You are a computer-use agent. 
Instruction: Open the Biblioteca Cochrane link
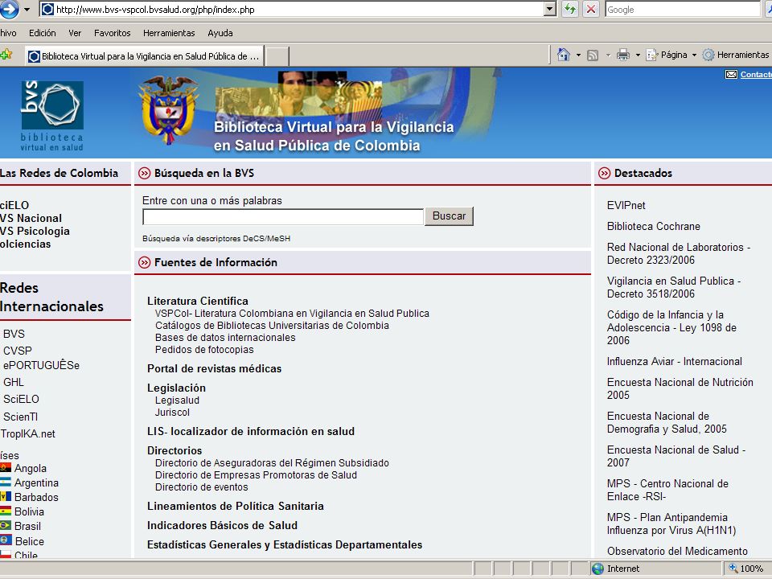click(x=653, y=227)
